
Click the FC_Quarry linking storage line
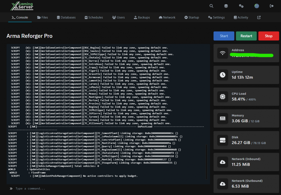pos(90,146)
